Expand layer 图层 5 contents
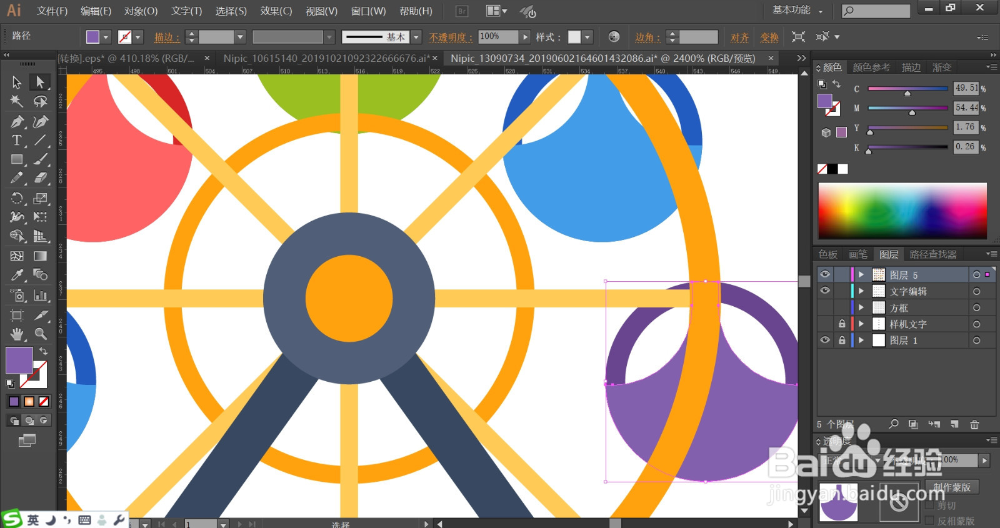1000x528 pixels. pos(861,274)
